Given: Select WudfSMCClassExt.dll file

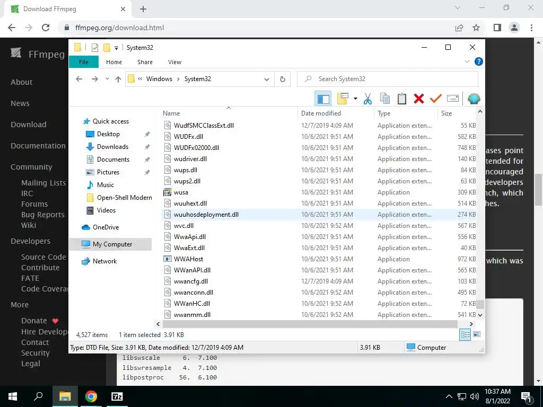Looking at the screenshot, I should [x=204, y=126].
